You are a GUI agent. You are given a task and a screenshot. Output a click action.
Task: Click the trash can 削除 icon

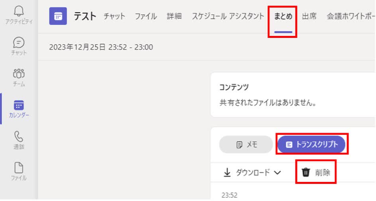(306, 172)
